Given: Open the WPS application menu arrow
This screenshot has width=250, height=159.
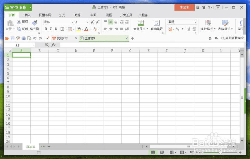Looking at the screenshot, I should pos(30,7).
